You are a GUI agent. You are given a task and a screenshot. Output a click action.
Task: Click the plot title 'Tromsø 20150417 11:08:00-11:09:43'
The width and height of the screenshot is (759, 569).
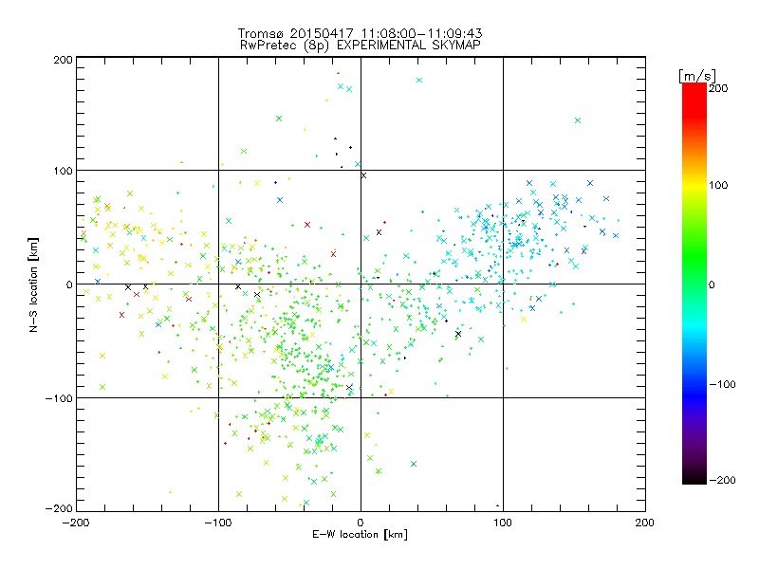(x=360, y=33)
